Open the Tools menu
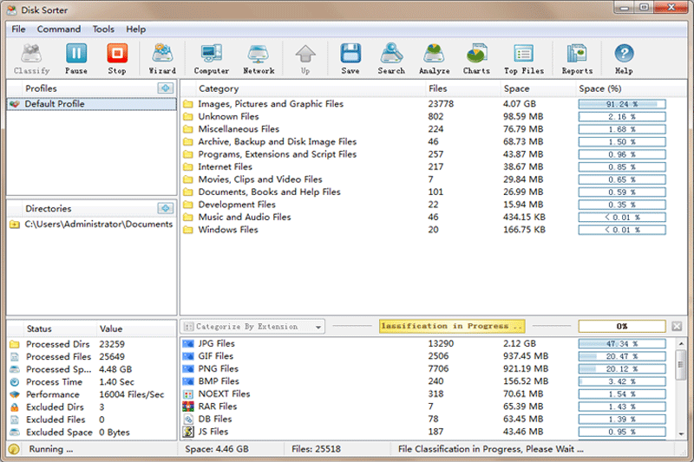 [x=103, y=29]
